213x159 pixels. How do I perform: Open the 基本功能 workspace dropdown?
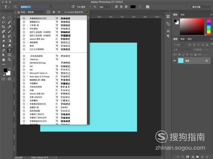tap(202, 7)
